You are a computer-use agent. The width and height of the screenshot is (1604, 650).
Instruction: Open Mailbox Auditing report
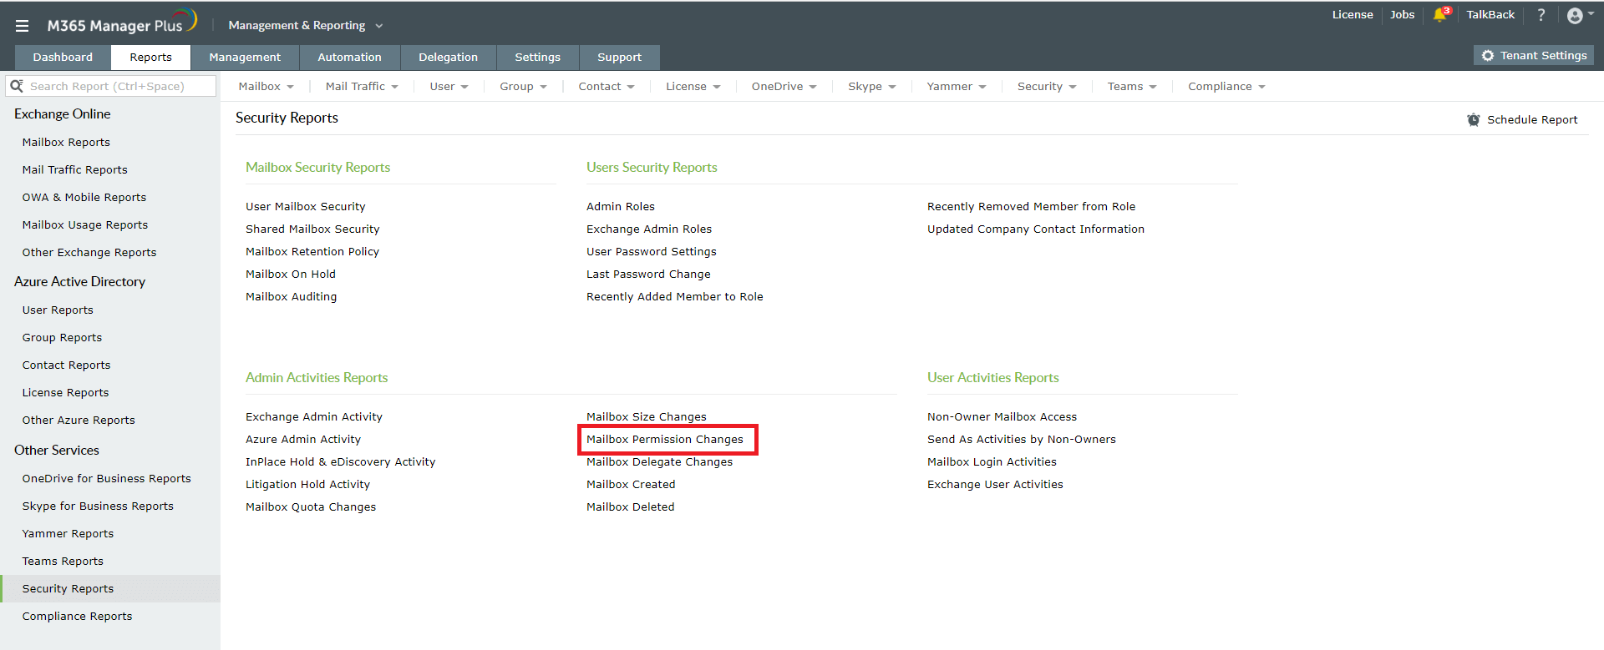click(x=292, y=297)
